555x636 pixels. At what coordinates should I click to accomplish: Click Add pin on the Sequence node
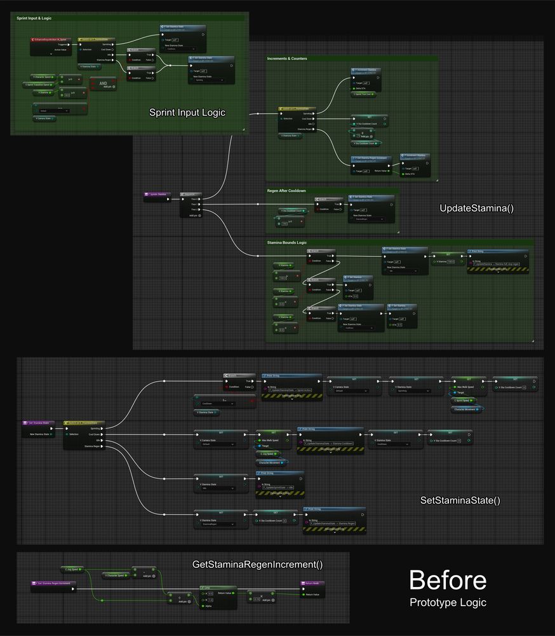coord(195,216)
